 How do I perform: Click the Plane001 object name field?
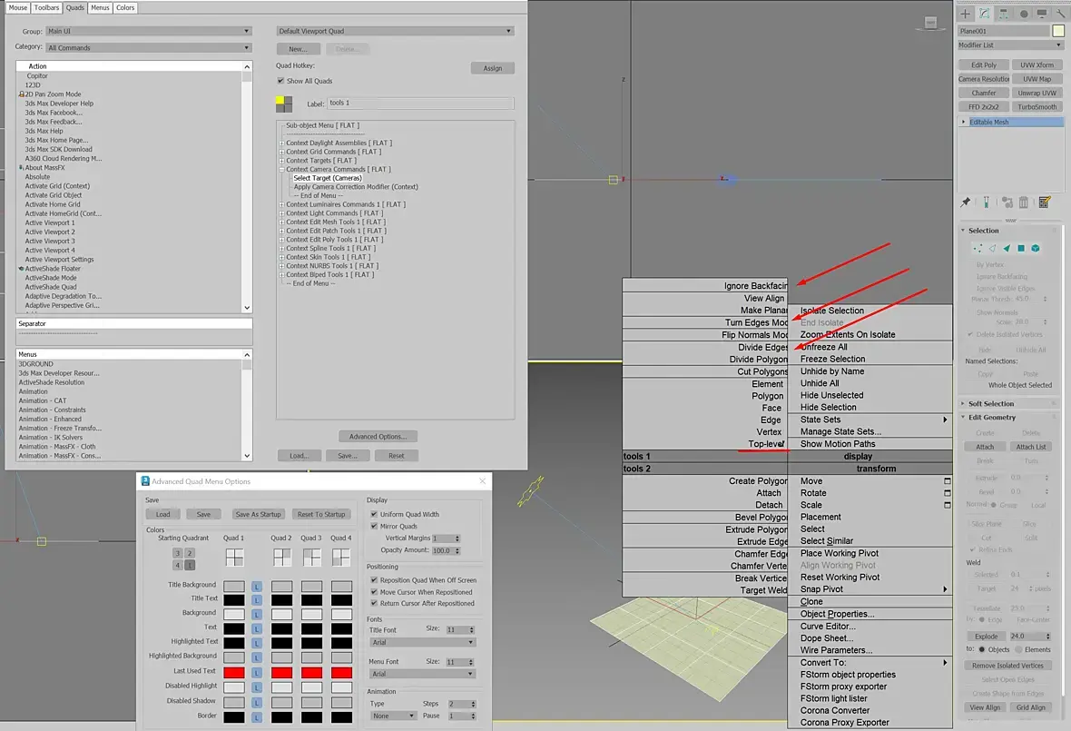click(1003, 31)
